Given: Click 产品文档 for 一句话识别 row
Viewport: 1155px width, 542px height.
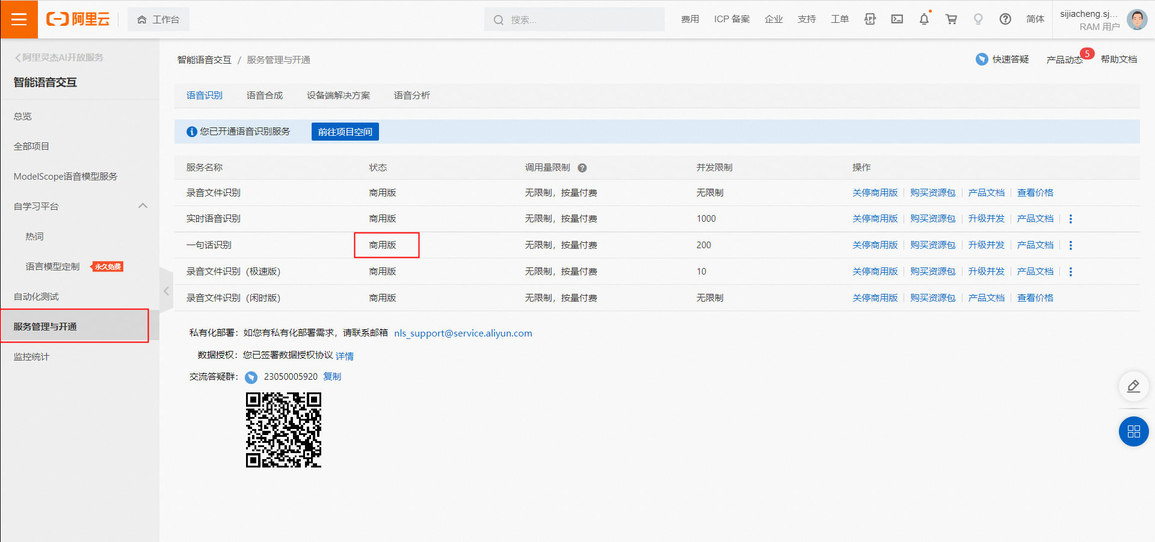Looking at the screenshot, I should 1035,245.
